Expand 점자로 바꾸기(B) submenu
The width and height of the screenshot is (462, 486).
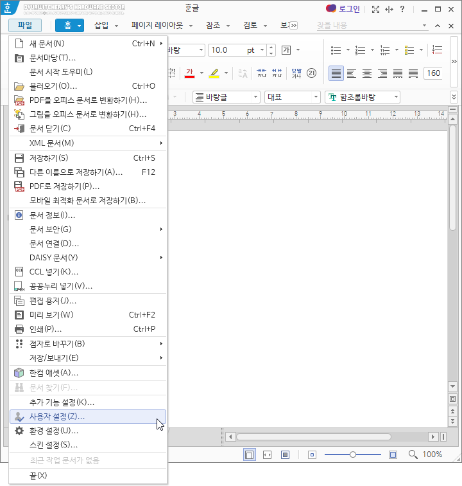pyautogui.click(x=88, y=344)
